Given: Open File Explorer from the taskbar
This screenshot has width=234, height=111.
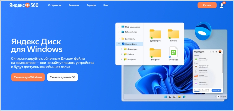Looking at the screenshot, I should click(179, 97).
